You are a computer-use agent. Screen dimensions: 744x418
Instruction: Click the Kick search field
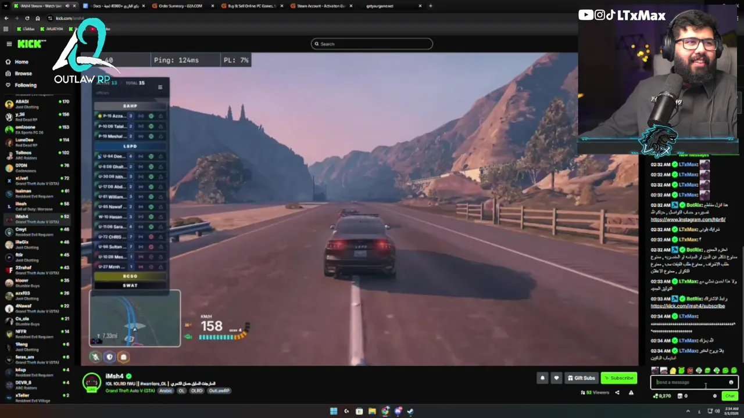(372, 44)
